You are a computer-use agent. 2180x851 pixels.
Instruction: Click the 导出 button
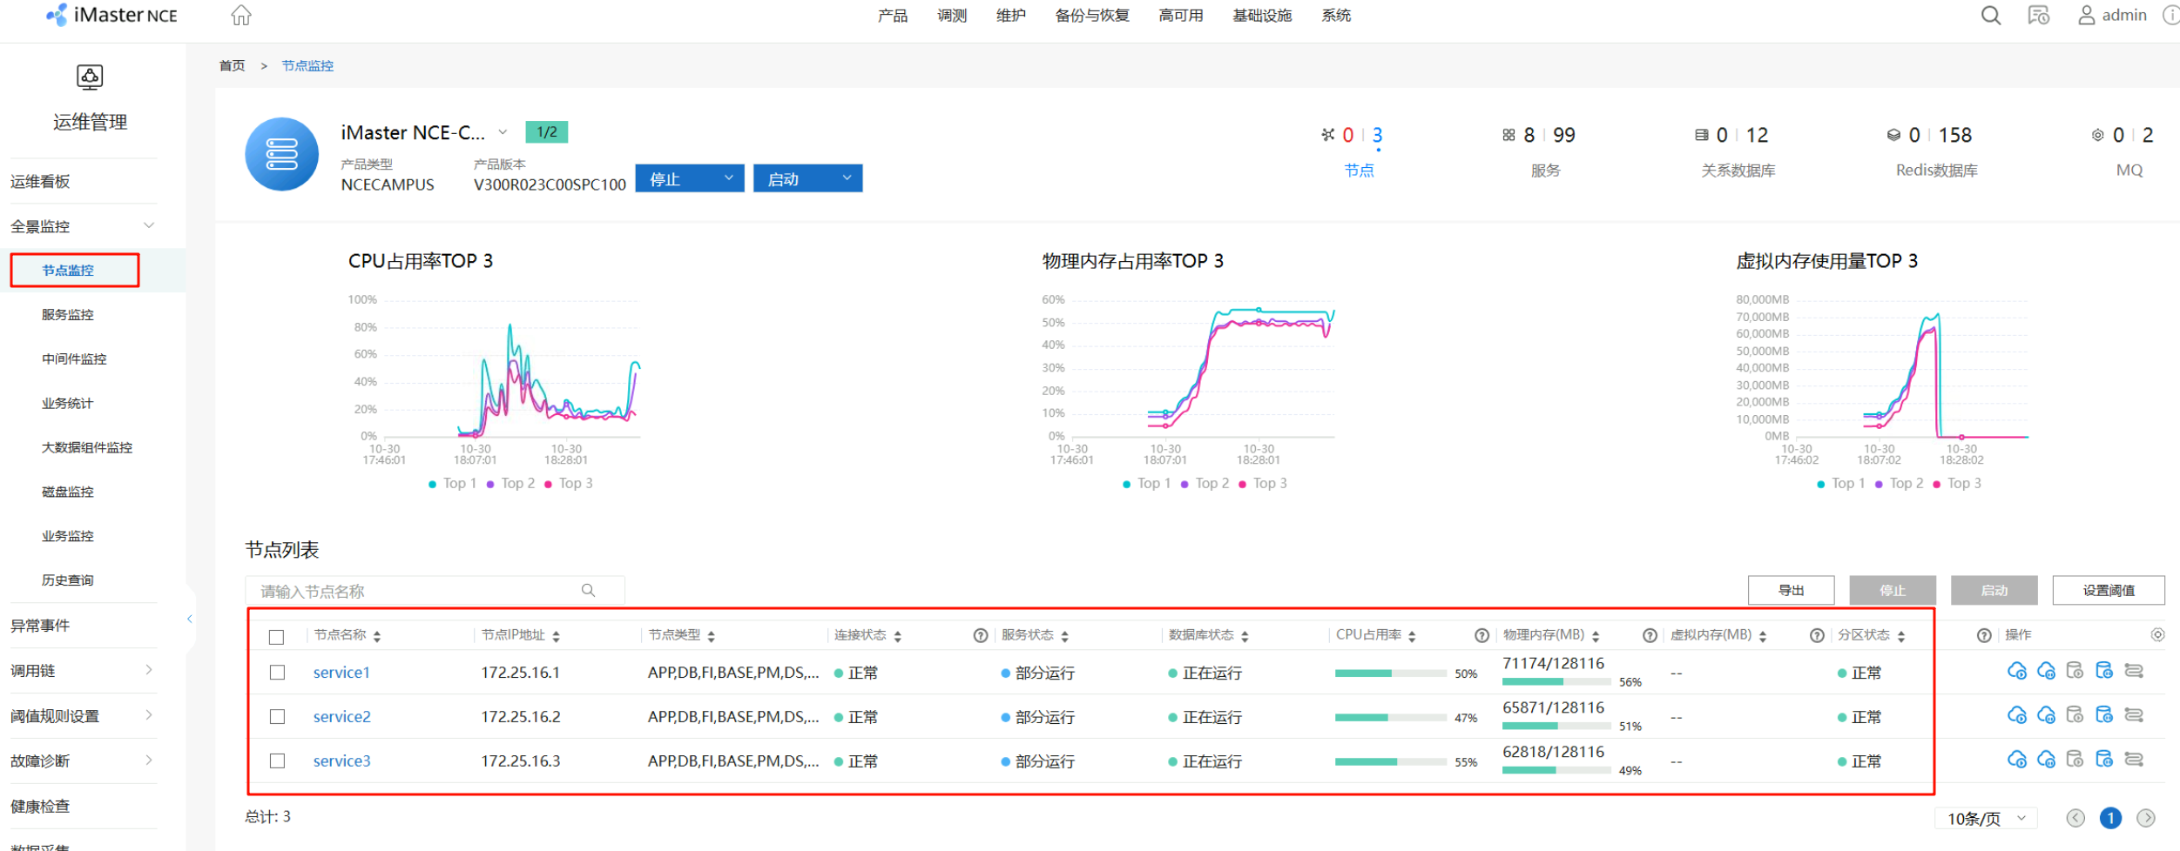click(x=1791, y=590)
